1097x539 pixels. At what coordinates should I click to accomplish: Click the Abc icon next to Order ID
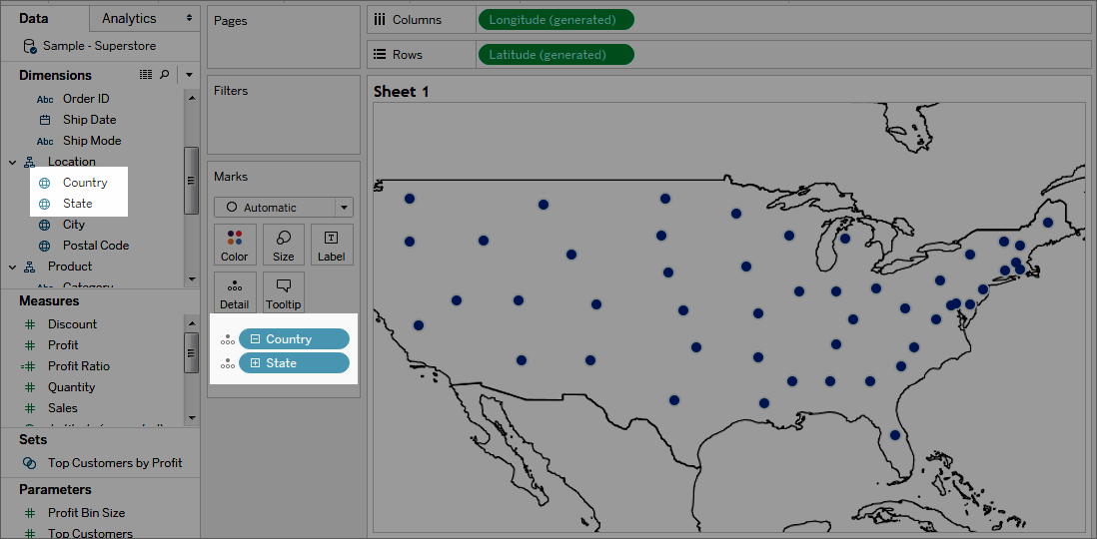tap(45, 99)
